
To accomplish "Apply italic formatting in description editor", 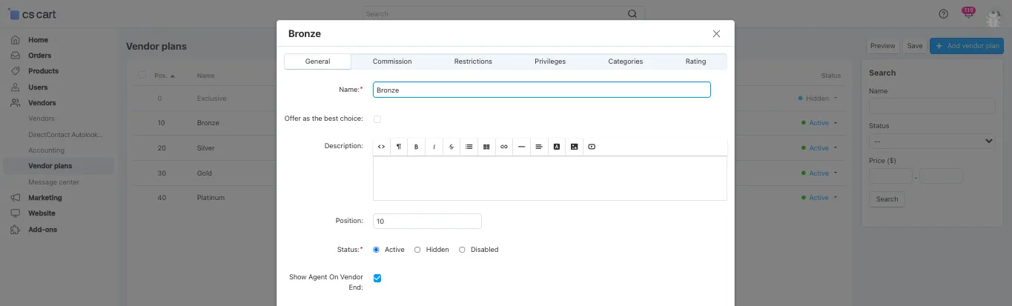I will [x=434, y=147].
